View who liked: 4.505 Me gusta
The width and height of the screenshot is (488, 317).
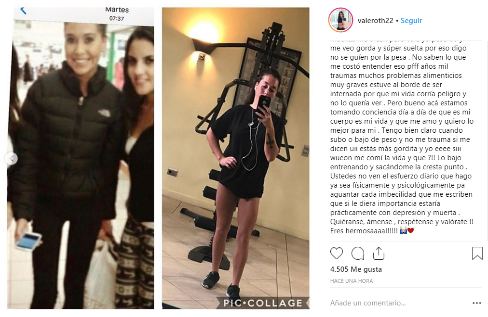pyautogui.click(x=356, y=269)
